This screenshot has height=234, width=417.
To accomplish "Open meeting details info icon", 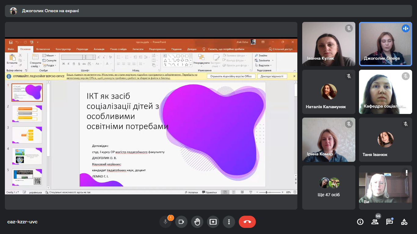I will click(x=360, y=222).
